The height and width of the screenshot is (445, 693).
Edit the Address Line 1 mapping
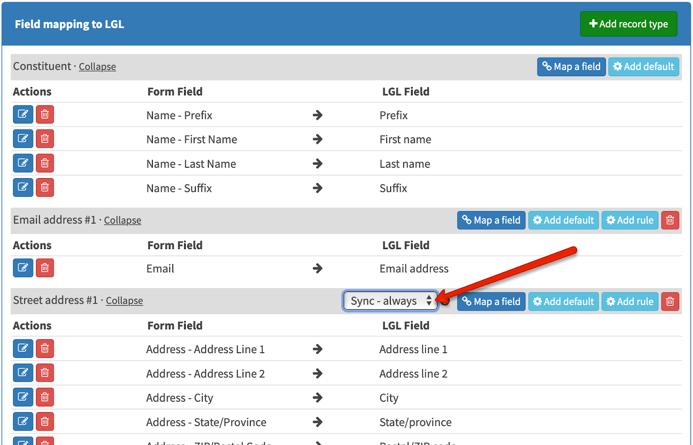coord(23,348)
